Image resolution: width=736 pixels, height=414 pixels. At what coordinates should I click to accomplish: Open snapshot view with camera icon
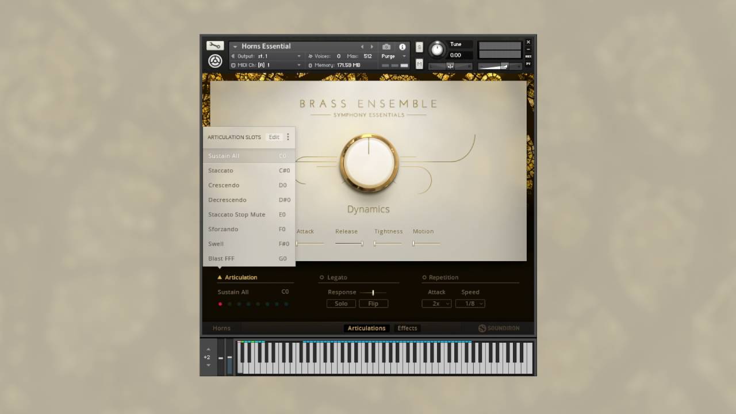coord(386,47)
